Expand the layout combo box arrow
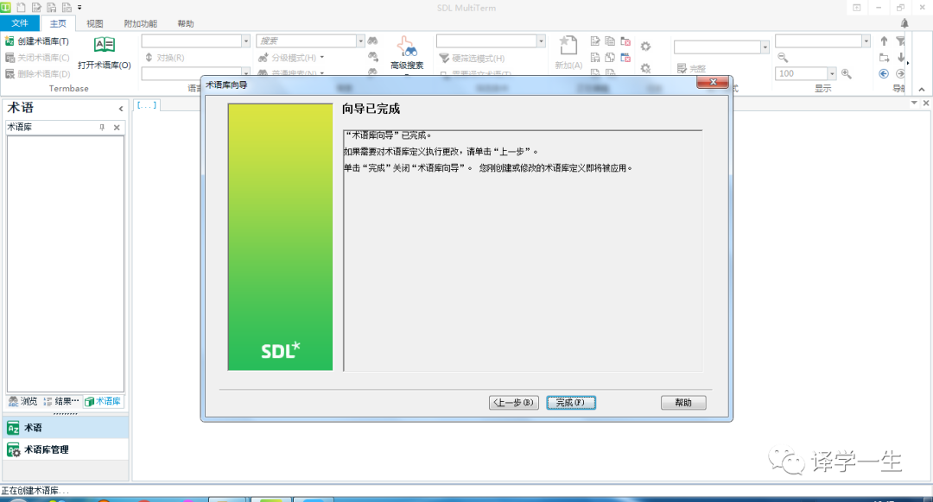Screen dimensions: 933x502 tap(765, 47)
